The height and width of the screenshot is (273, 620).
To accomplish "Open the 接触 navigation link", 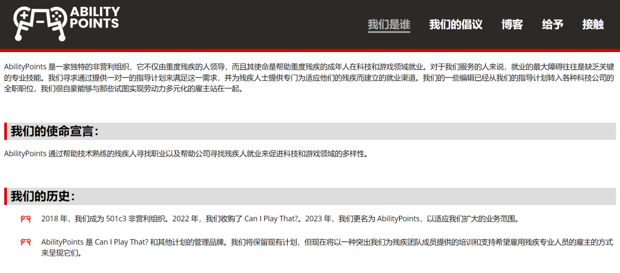I will pos(592,25).
